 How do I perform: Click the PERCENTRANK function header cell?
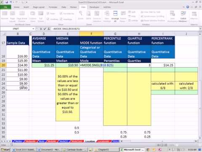pos(163,41)
